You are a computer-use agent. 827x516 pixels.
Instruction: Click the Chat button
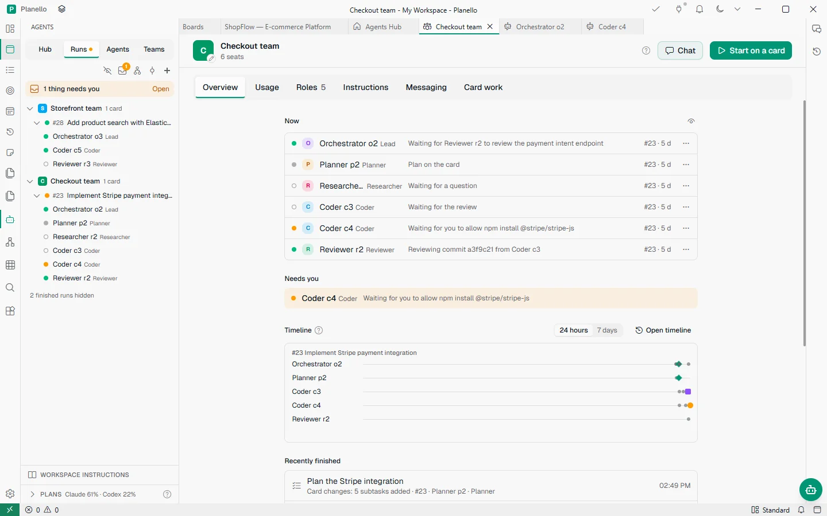pyautogui.click(x=680, y=50)
